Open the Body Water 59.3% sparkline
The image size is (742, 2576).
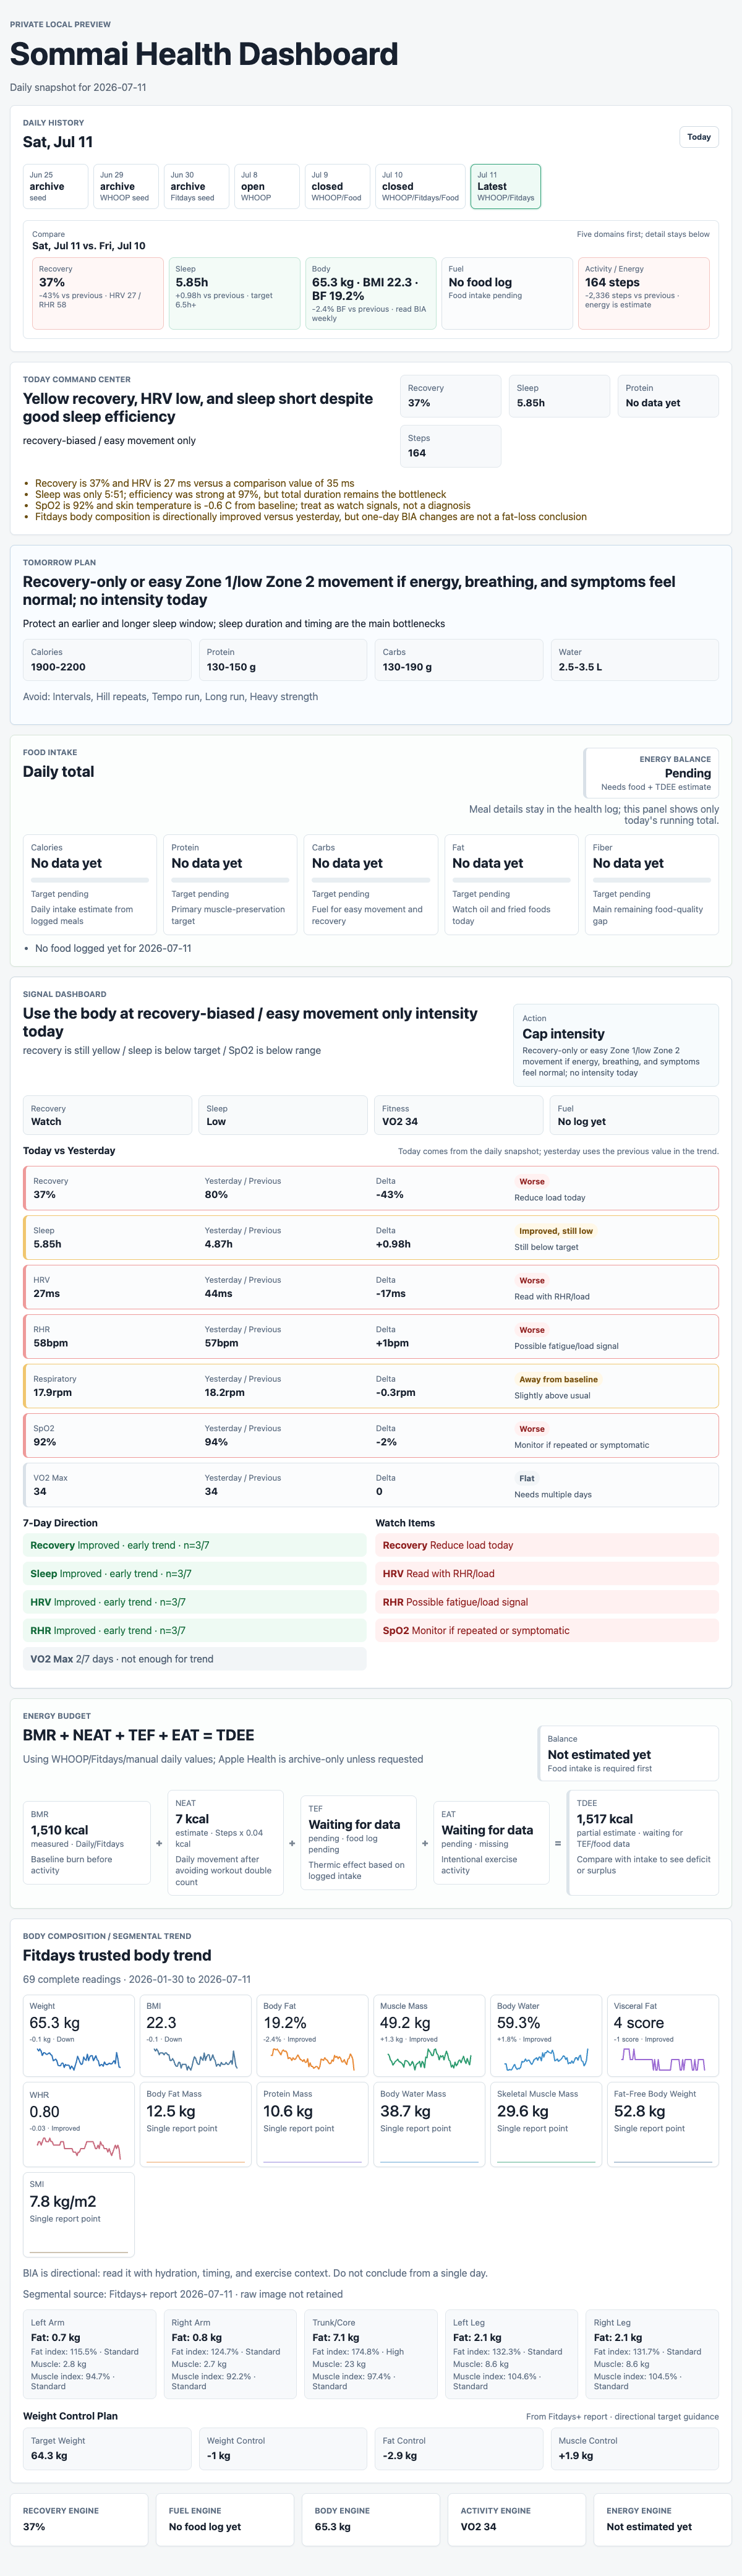point(546,2059)
